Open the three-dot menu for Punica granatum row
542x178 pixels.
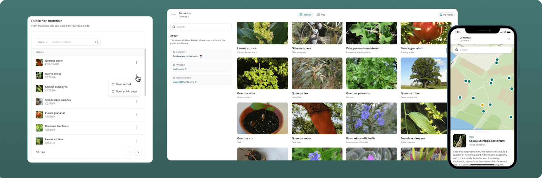click(x=137, y=115)
